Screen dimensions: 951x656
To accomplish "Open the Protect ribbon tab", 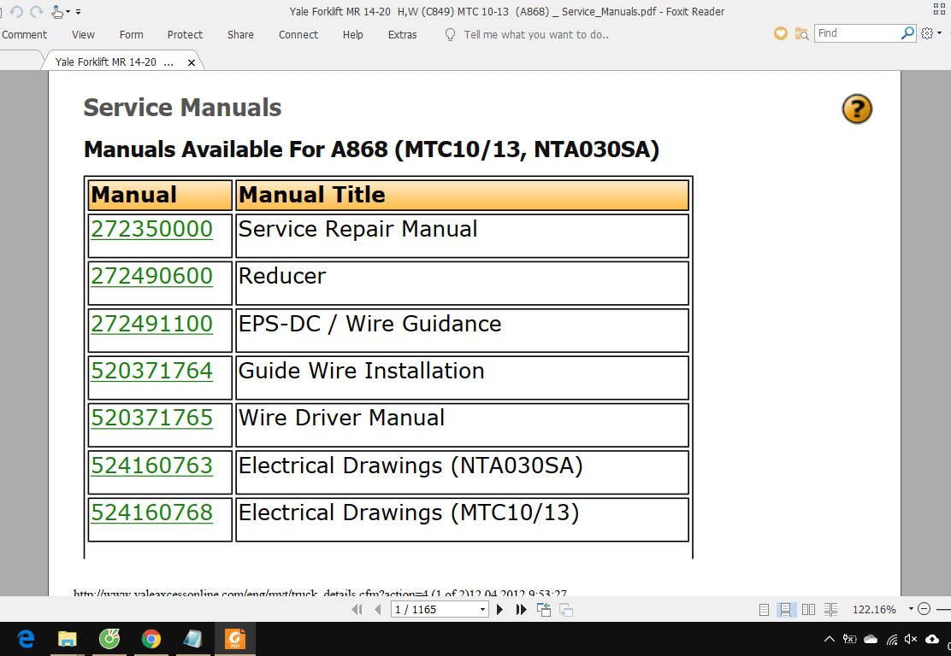I will pos(185,34).
